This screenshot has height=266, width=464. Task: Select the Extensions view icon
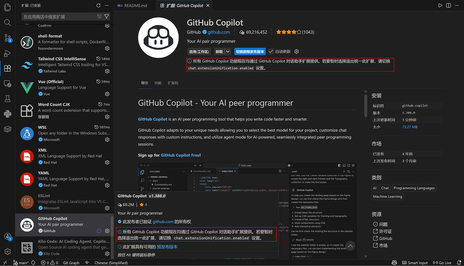[x=7, y=68]
